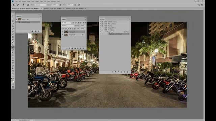Click the options bar Opacity value field
Viewport: 216px width, 121px height.
point(54,5)
